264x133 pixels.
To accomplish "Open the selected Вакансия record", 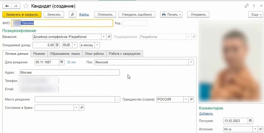I will pyautogui.click(x=109, y=37).
